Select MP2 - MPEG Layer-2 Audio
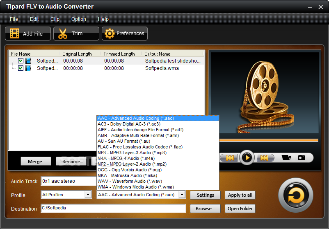The width and height of the screenshot is (329, 229). tap(158, 164)
